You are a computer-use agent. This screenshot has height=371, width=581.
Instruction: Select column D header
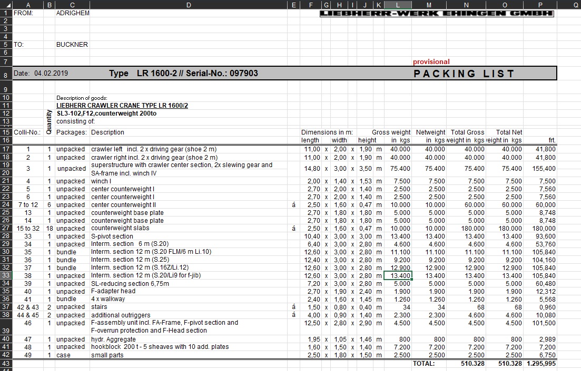coord(189,5)
